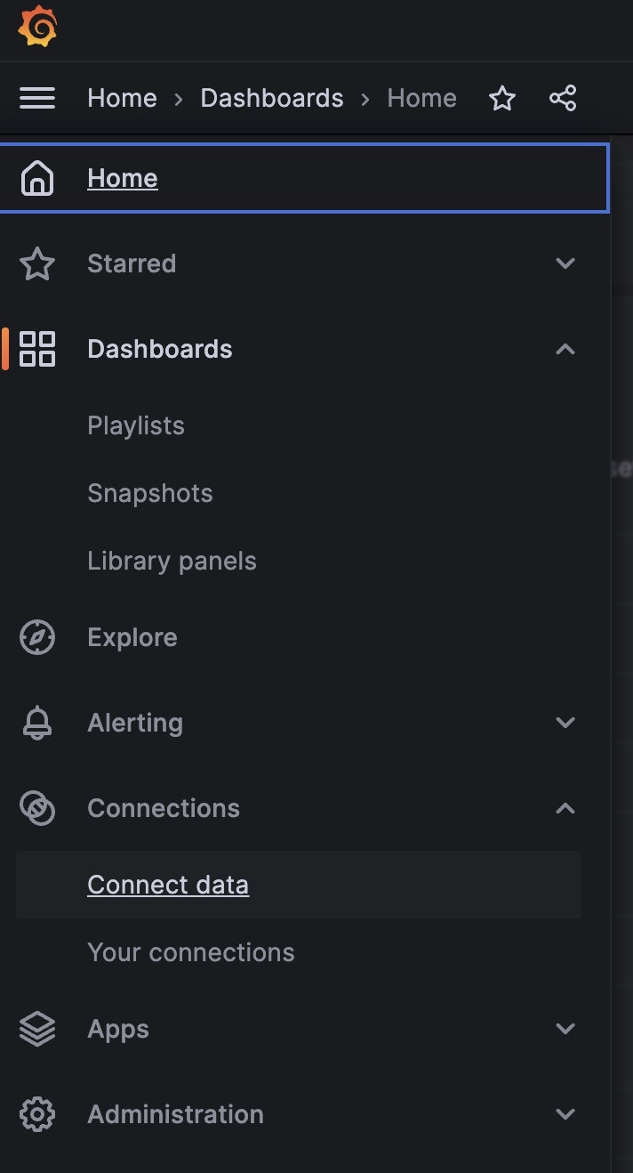Click the share icon next to breadcrumb
Viewport: 633px width, 1173px height.
(x=564, y=99)
